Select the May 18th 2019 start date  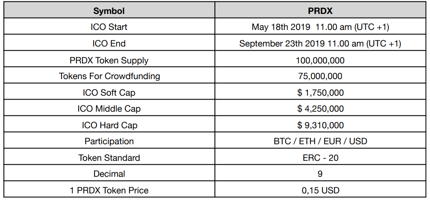[x=320, y=27]
